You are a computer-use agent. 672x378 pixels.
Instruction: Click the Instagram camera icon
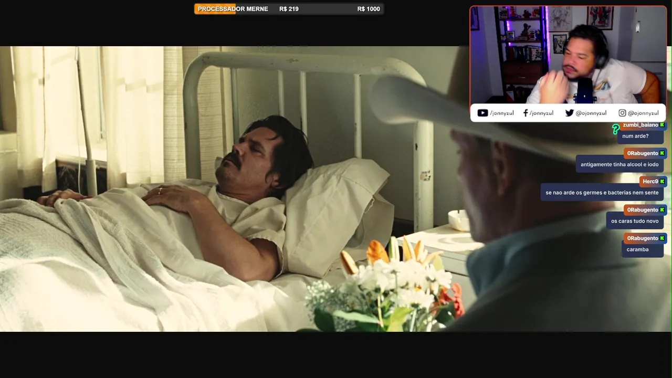[x=622, y=113]
